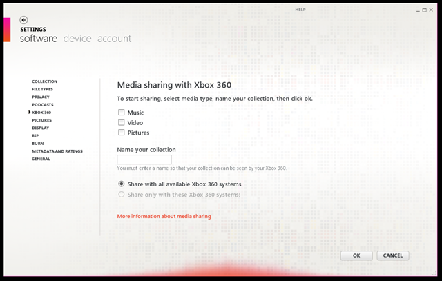Go back using the circled arrow icon
This screenshot has width=442, height=281.
coord(23,20)
